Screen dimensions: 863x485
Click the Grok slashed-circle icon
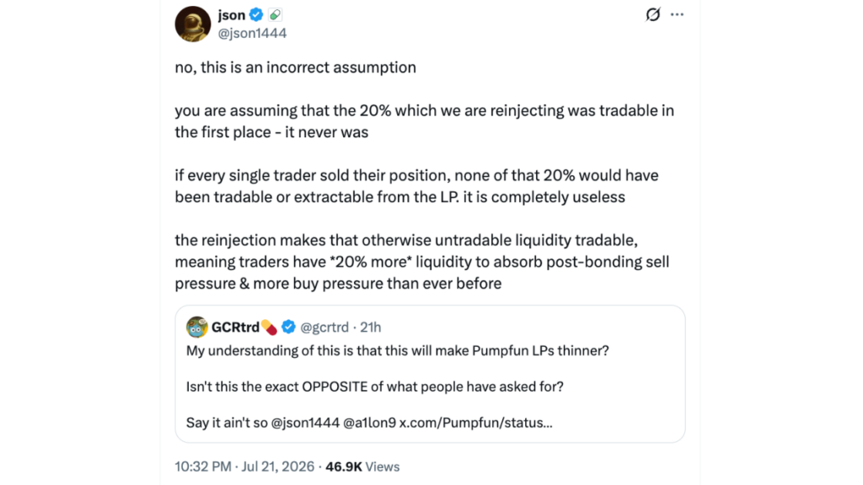click(x=653, y=14)
